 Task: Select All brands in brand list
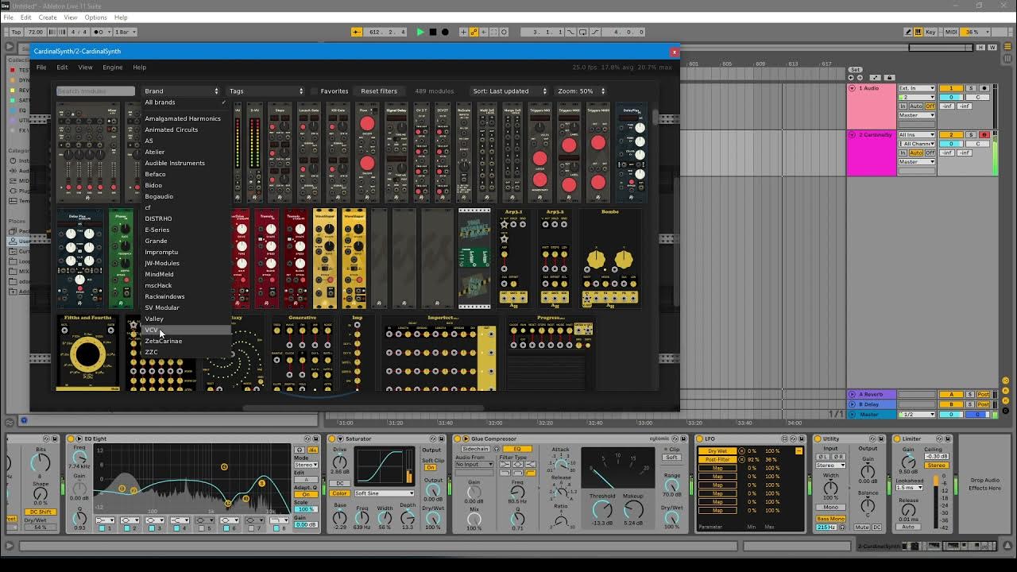184,102
